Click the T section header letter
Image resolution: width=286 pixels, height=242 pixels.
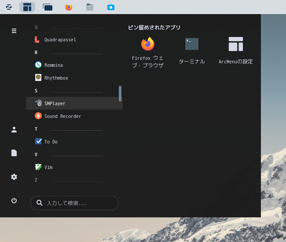pos(36,129)
